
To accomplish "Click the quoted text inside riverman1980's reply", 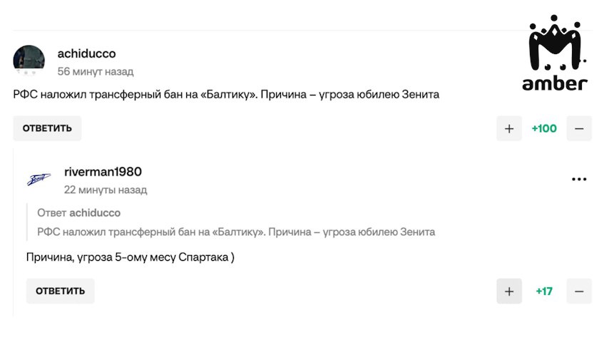I will [x=236, y=232].
